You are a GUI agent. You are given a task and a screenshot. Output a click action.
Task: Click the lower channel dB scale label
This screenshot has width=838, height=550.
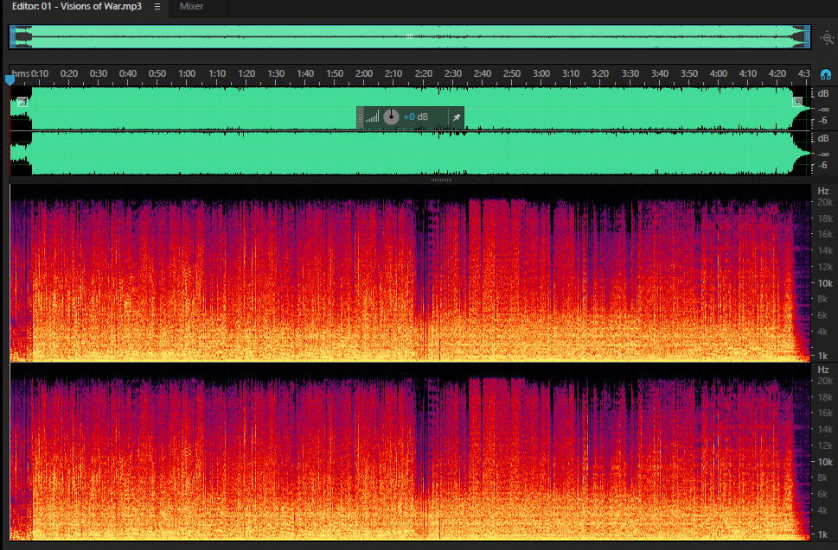pos(823,138)
